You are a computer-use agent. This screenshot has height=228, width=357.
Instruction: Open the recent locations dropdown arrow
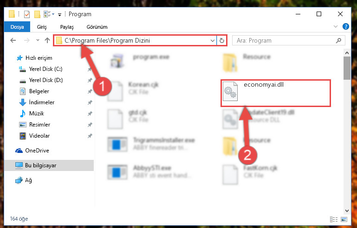click(38, 40)
